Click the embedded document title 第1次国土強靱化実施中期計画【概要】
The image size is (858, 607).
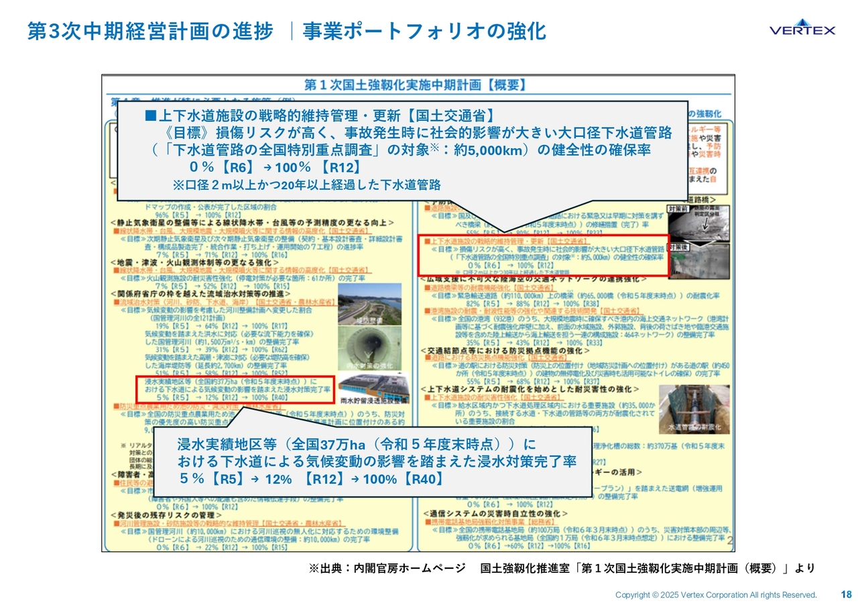click(x=416, y=85)
